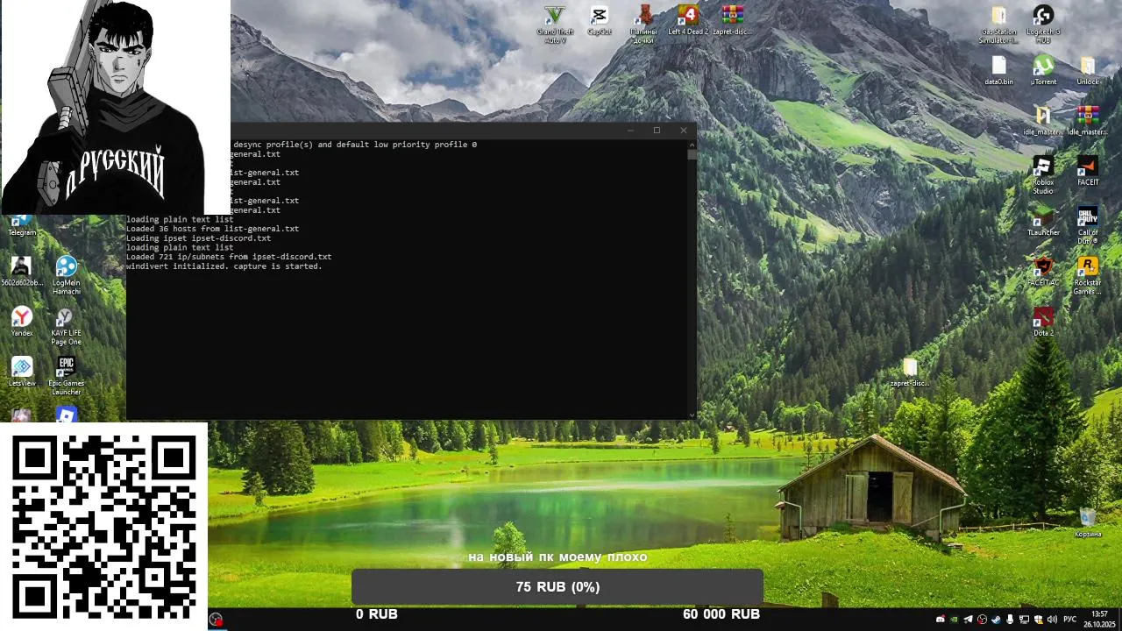Open the network status tray icon
The width and height of the screenshot is (1122, 631).
[1024, 619]
